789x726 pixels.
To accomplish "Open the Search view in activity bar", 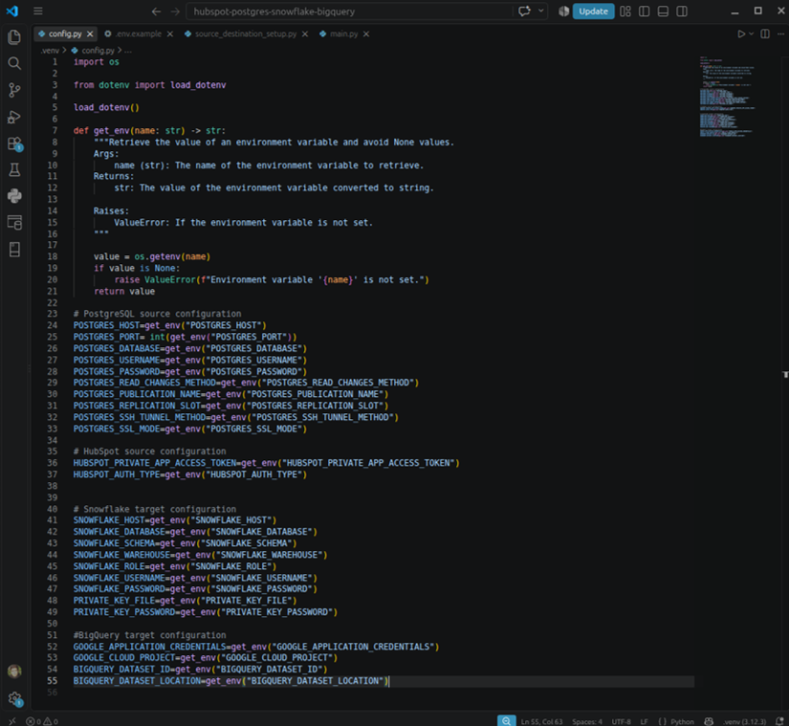I will (14, 63).
